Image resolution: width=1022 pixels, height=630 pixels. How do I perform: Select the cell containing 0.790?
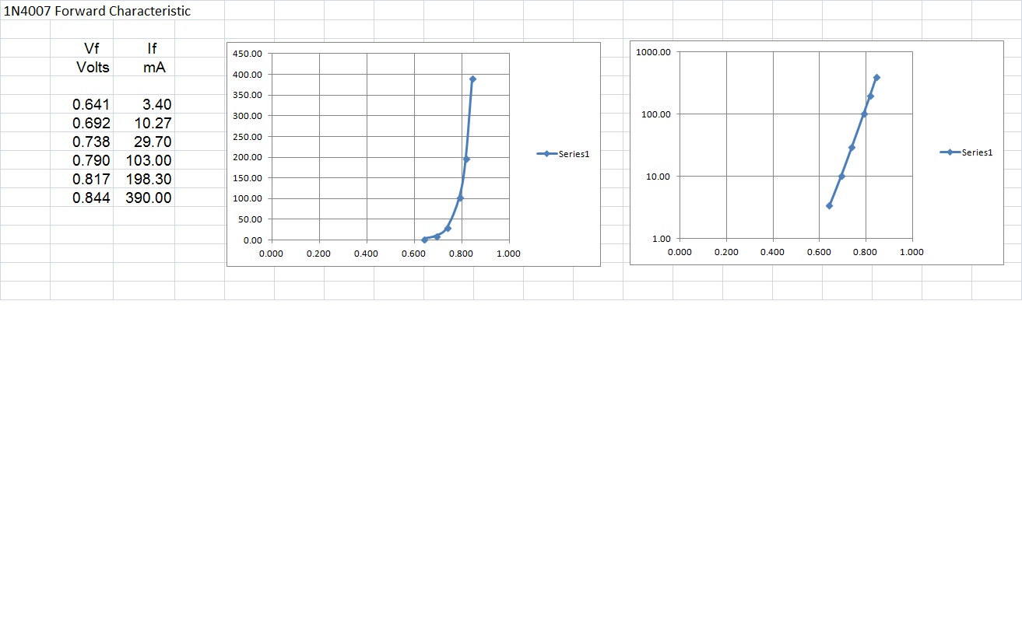91,160
